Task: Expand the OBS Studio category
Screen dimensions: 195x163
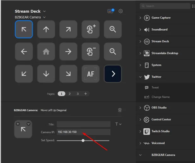Action: pos(140,108)
